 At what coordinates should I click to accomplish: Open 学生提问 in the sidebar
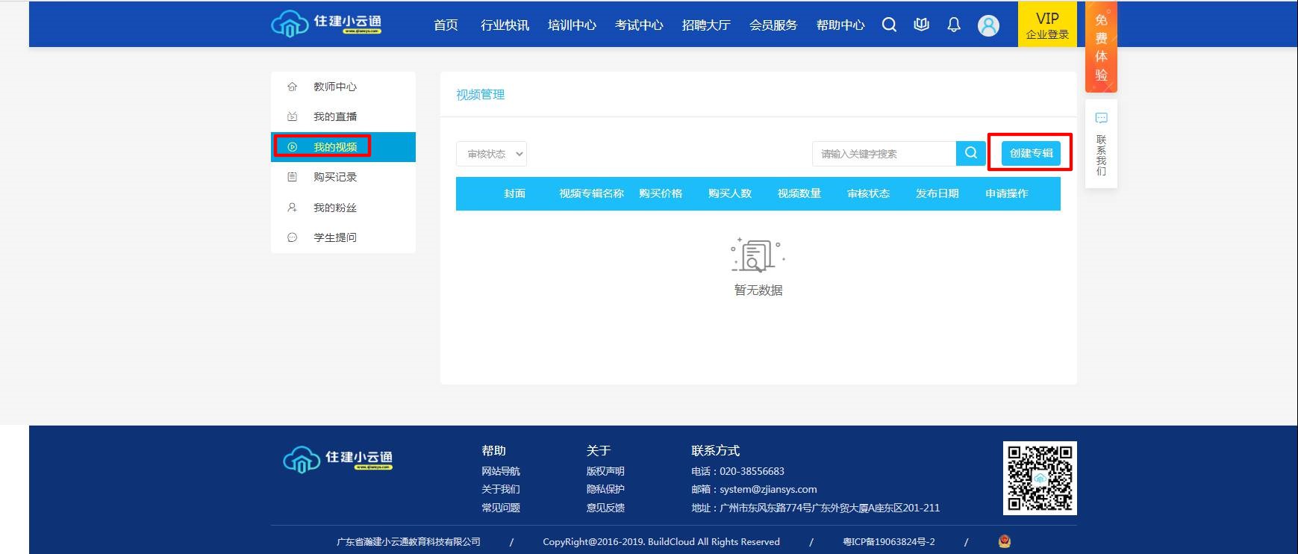click(x=335, y=237)
